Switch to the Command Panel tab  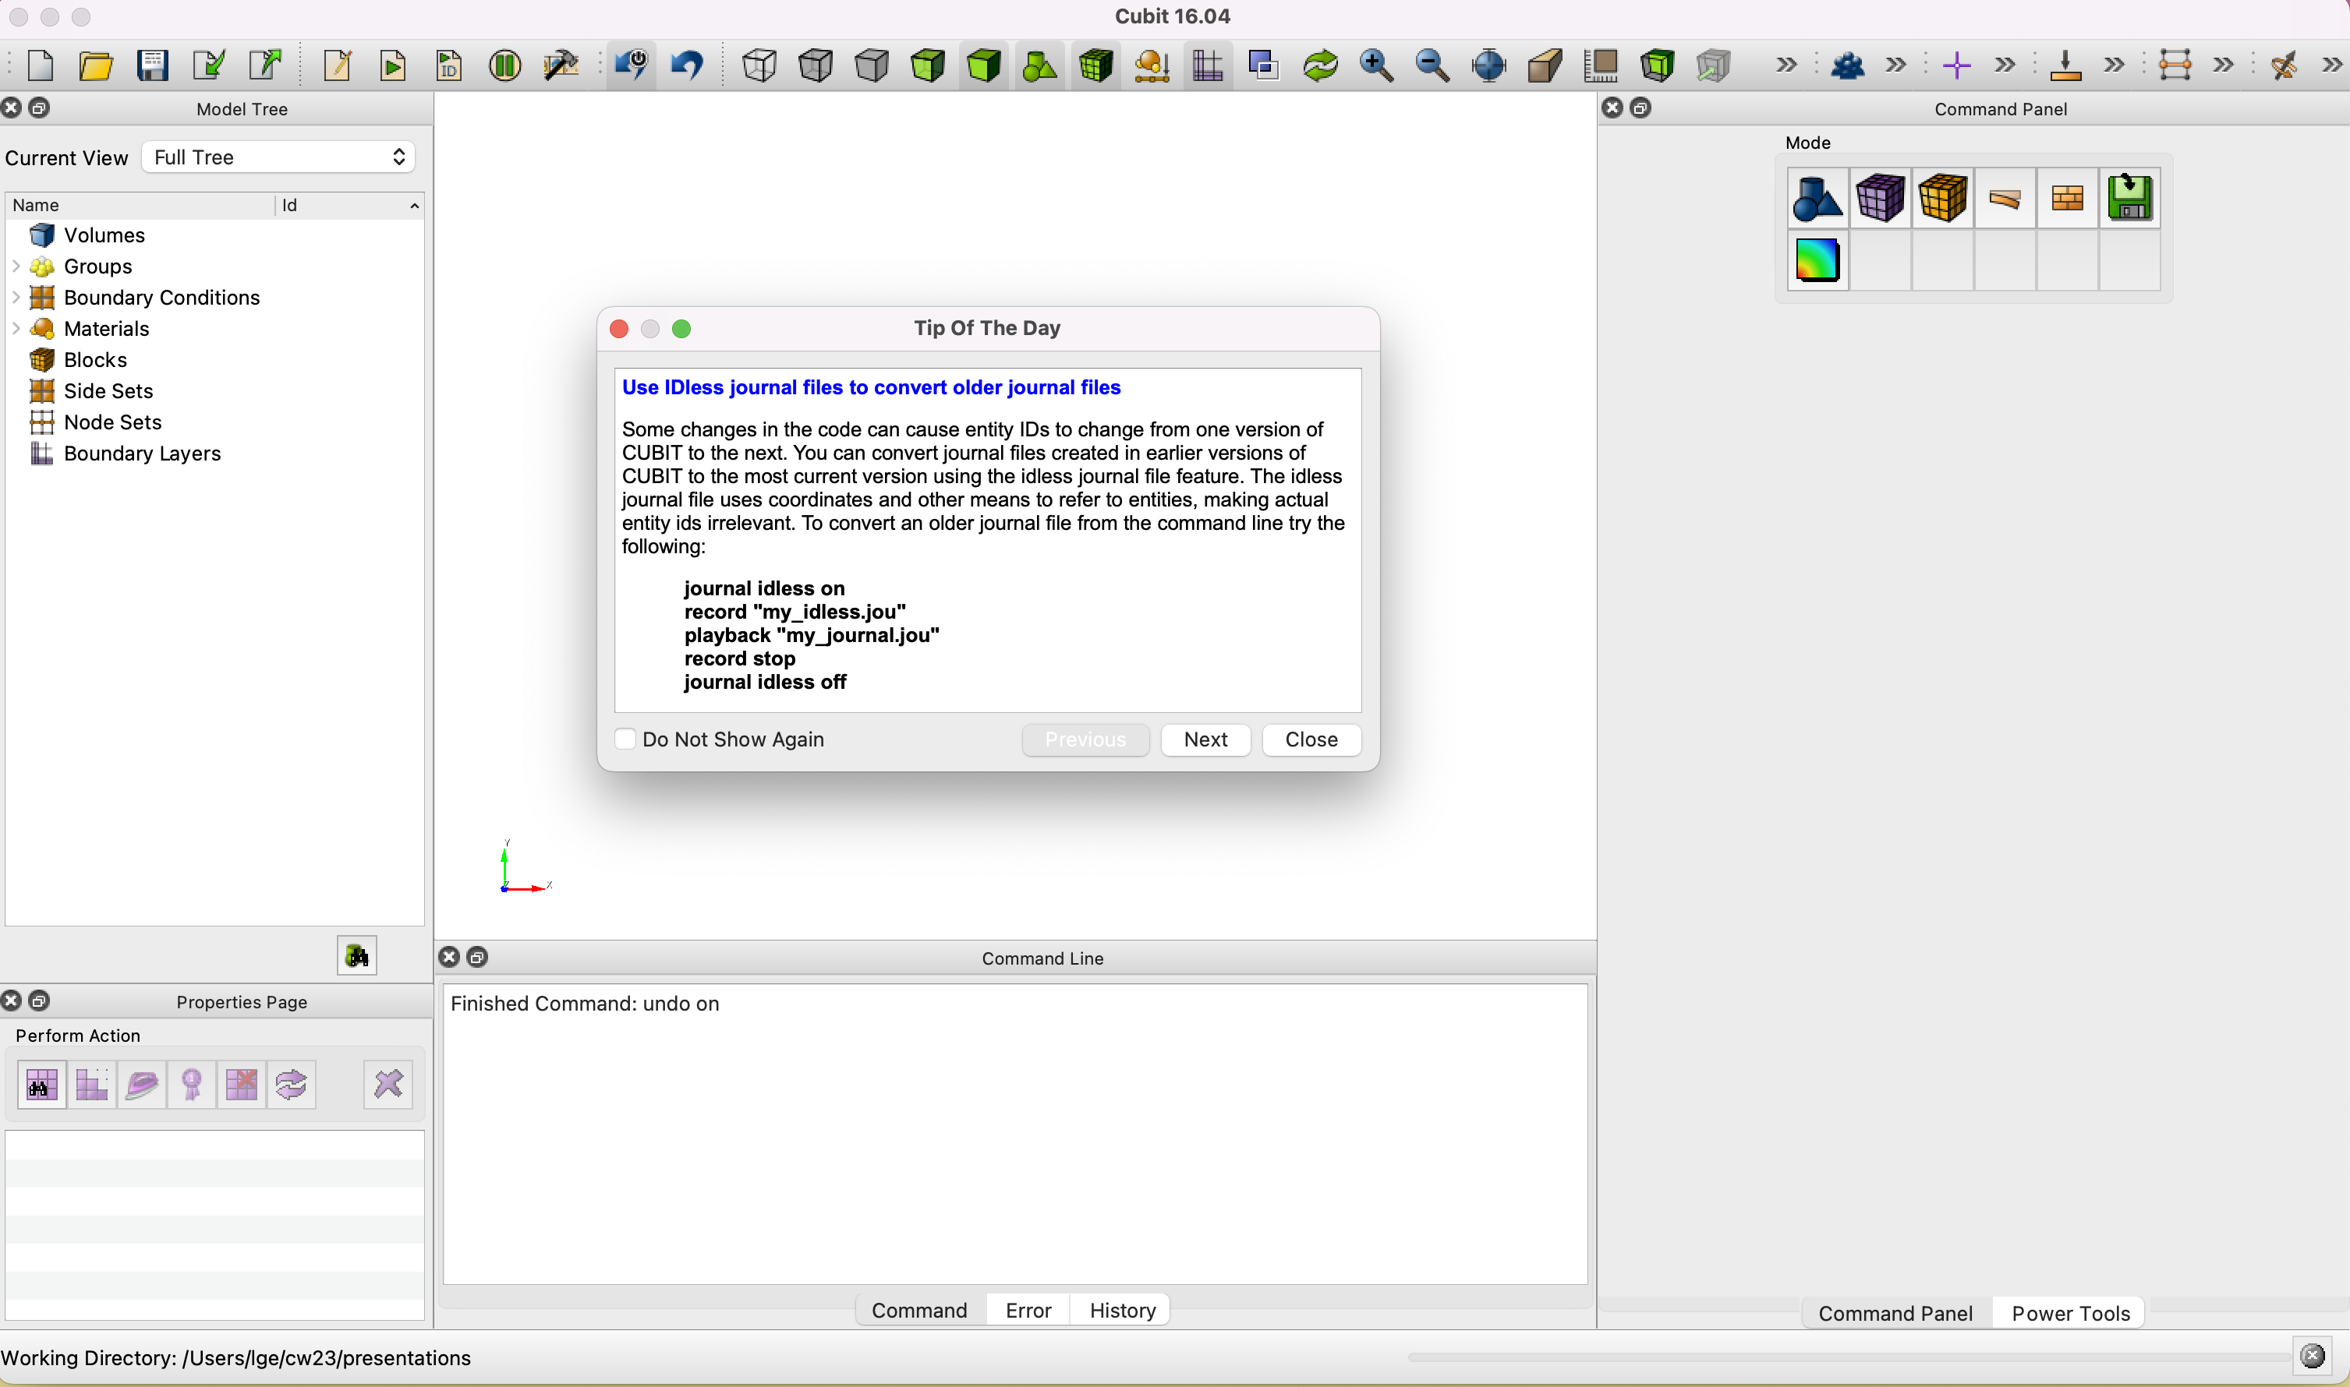(x=1895, y=1313)
